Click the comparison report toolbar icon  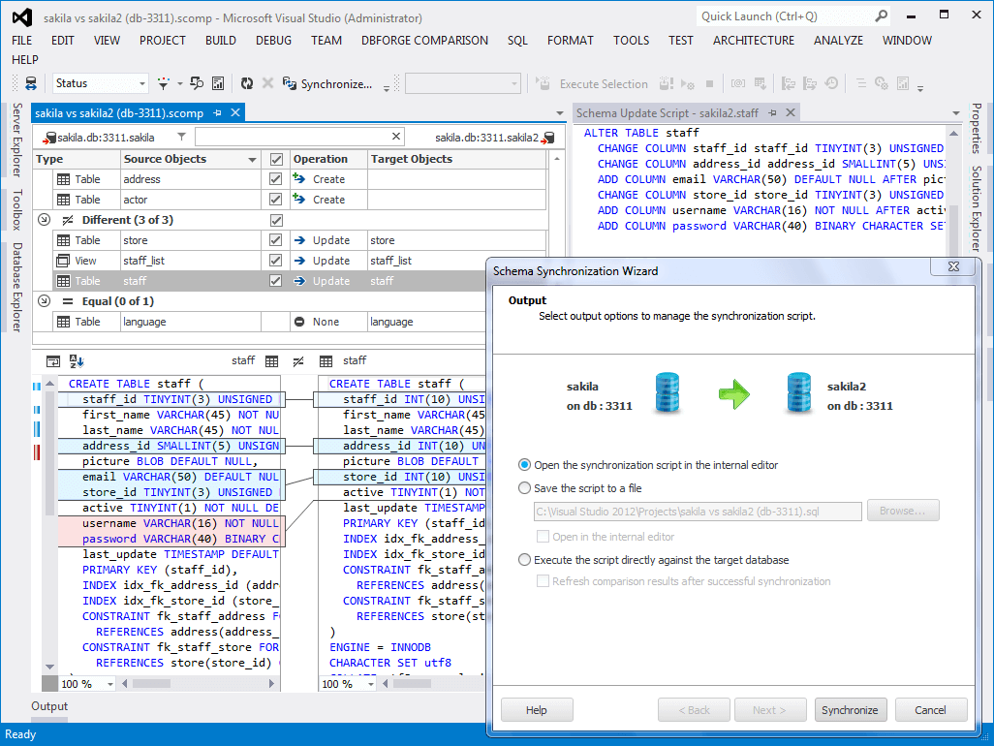pyautogui.click(x=218, y=83)
